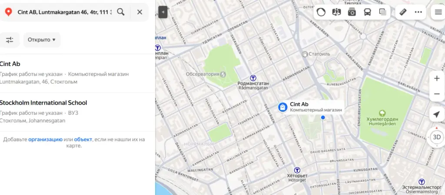Open the map layers selector icon
The width and height of the screenshot is (445, 195).
(x=383, y=12)
